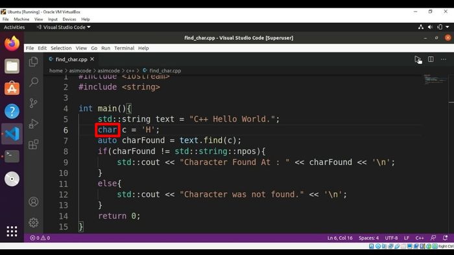Click the feedback icon in status bar
454x255 pixels.
[x=433, y=238]
